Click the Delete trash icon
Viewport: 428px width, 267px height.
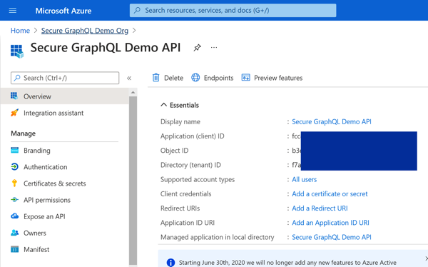(156, 78)
